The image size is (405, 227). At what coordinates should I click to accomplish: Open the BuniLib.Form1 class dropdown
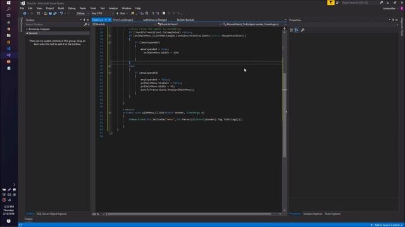coord(190,24)
